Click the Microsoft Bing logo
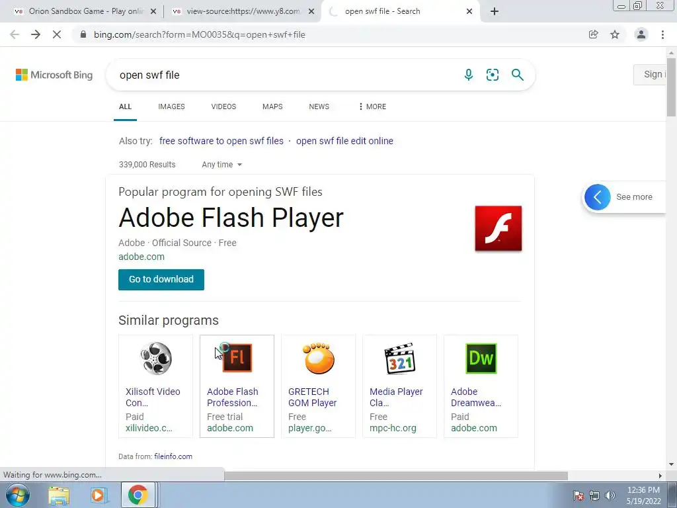 (x=54, y=75)
